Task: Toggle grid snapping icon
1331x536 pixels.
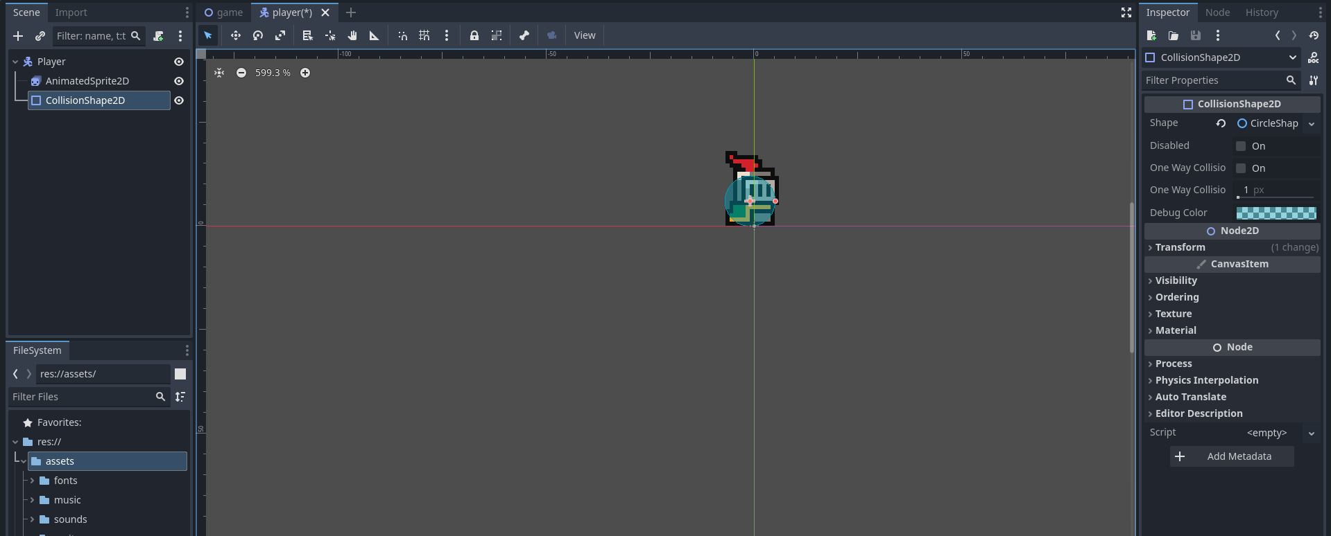Action: (424, 35)
